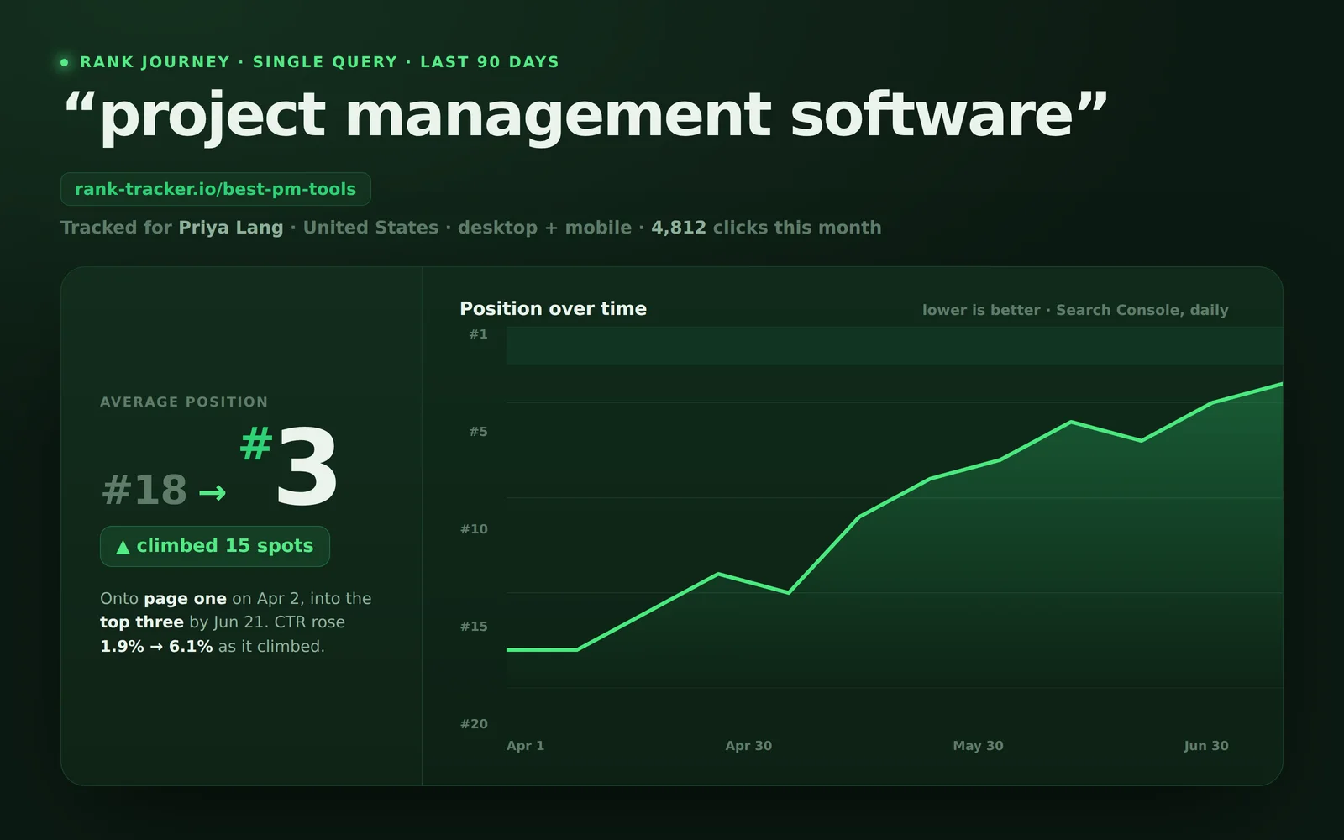
Task: Click the previous position '#18'
Action: 144,490
